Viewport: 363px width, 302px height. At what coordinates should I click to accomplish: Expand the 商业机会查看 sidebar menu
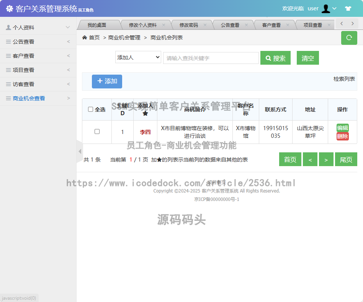(38, 98)
